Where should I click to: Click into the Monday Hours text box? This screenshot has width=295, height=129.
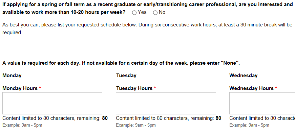pyautogui.click(x=52, y=103)
